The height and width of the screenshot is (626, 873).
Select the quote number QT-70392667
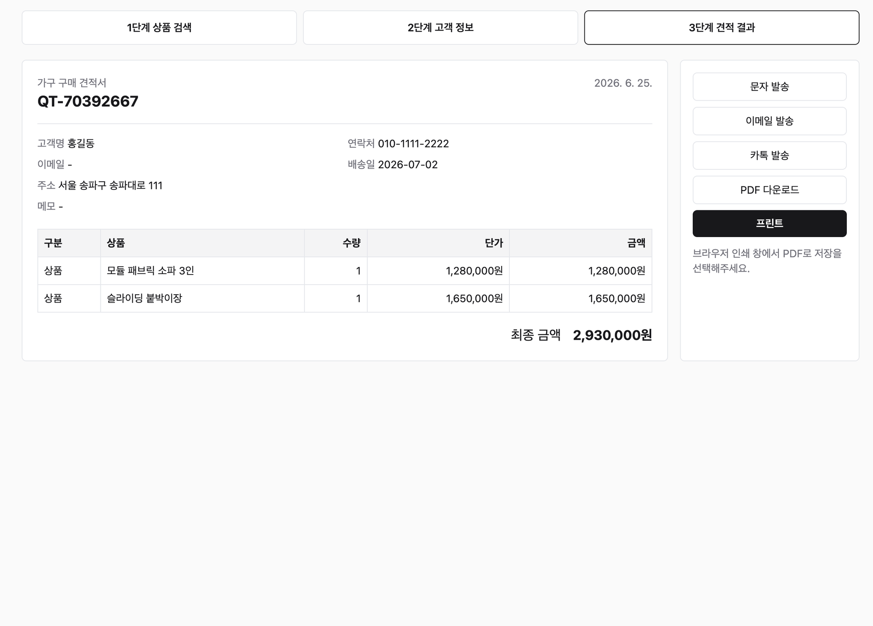(x=88, y=101)
